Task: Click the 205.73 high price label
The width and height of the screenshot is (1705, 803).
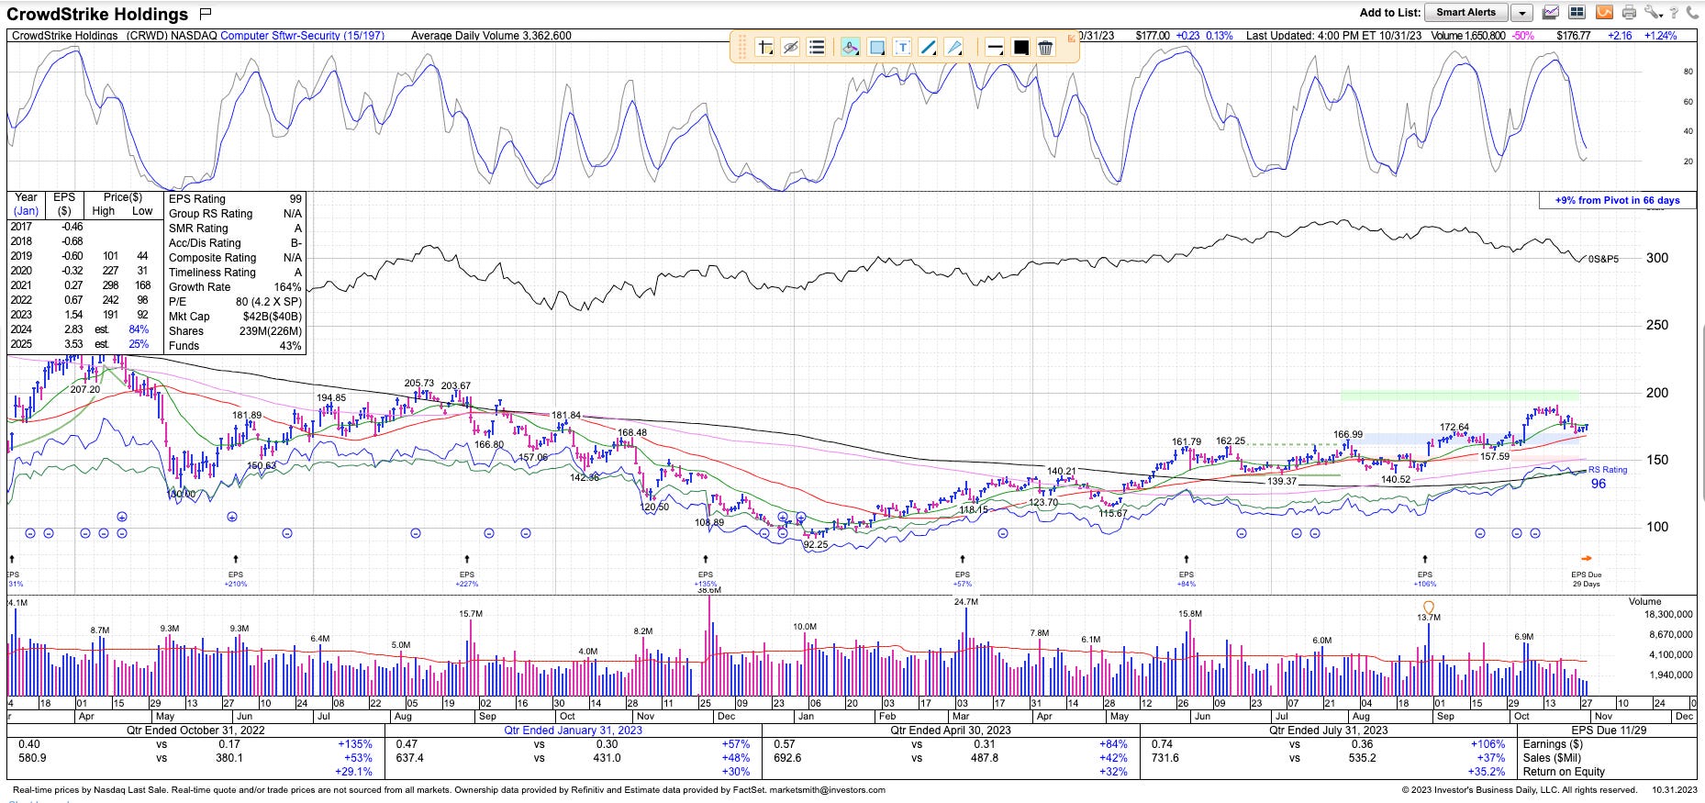Action: coord(418,384)
